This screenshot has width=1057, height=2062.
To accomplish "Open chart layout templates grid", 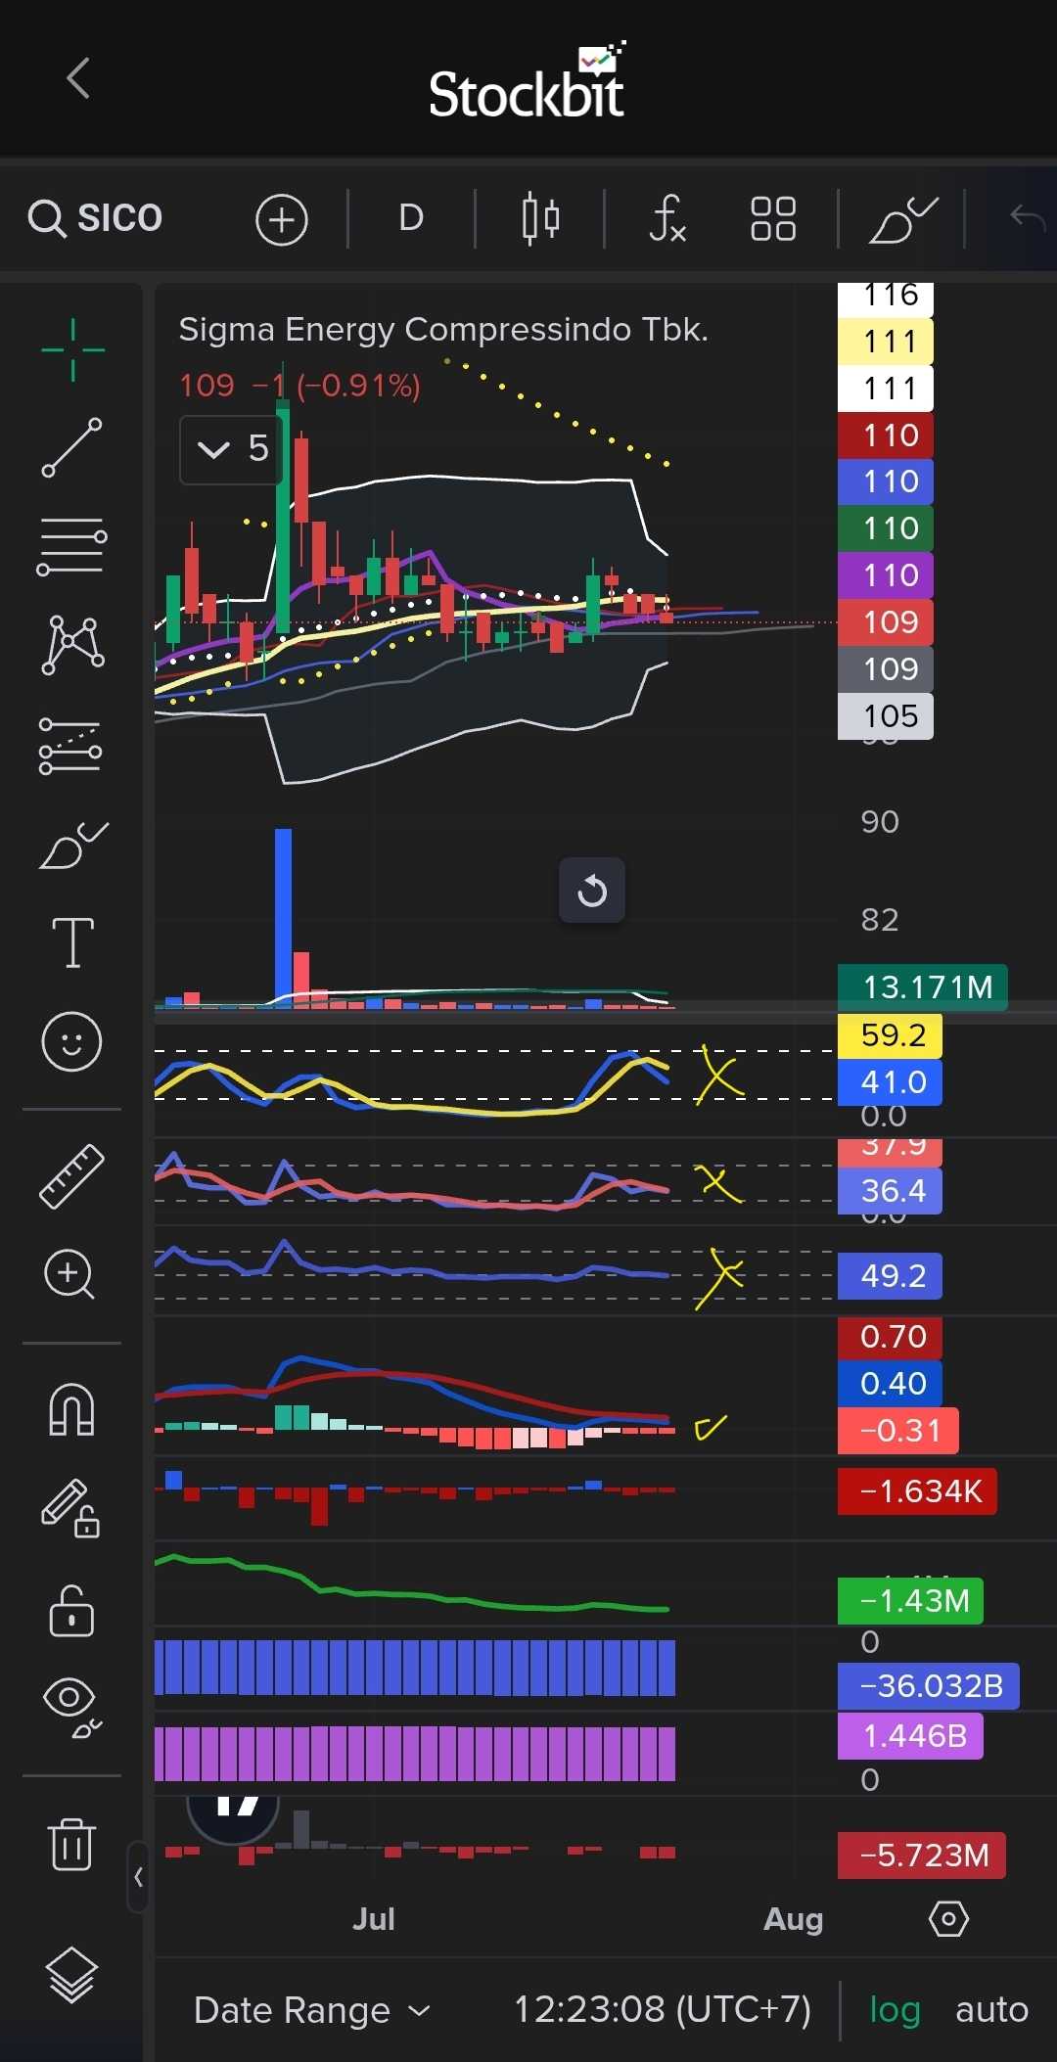I will (x=773, y=218).
